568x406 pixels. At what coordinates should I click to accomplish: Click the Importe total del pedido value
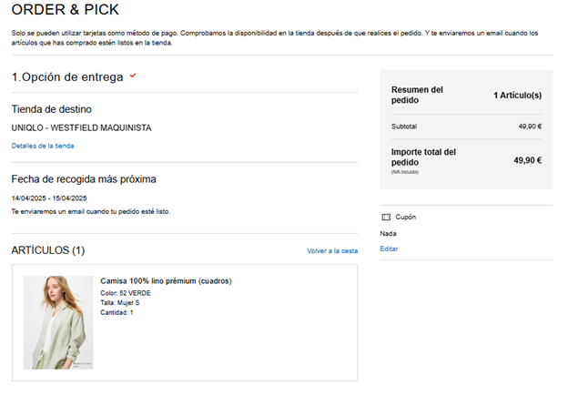pos(527,160)
